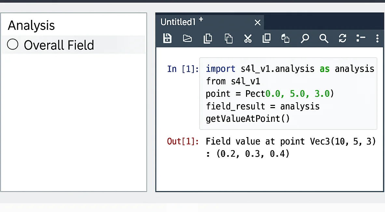Viewport: 385px width, 212px height.
Task: Cut the selected notebook cell
Action: (x=248, y=38)
